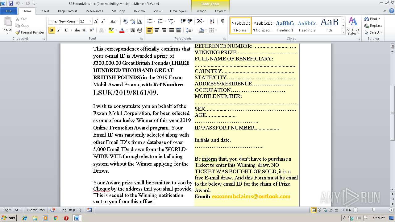
Task: Click Shading paint bucket icon
Action: 201,30
